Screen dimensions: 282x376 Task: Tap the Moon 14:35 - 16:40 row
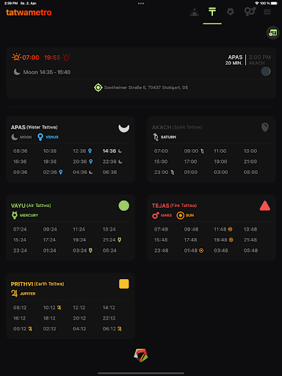[42, 72]
